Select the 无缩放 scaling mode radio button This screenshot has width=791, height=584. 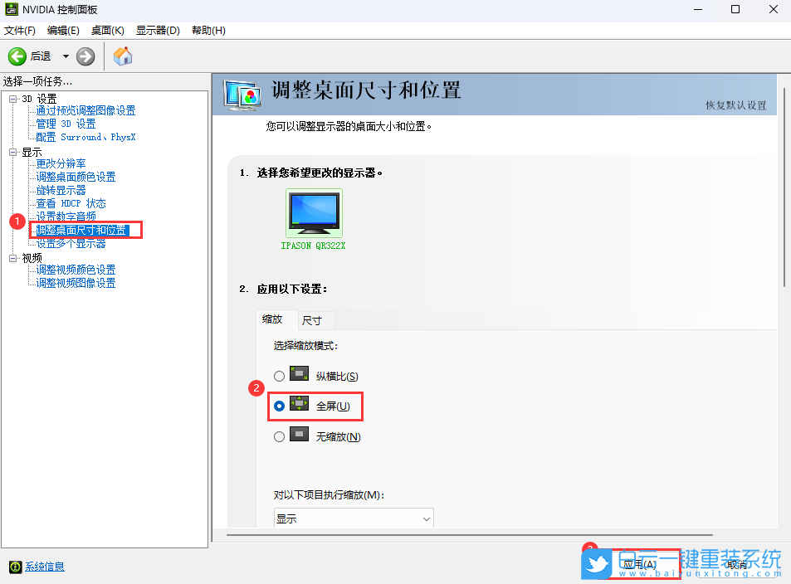279,436
